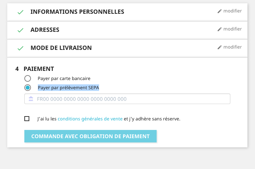Click Commande avec obligation de paiement button

(x=90, y=136)
